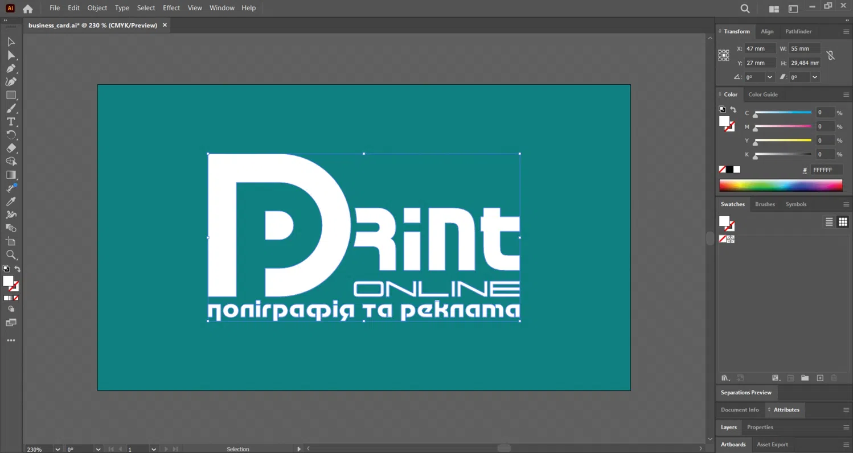Pick a color from the spectrum bar
Viewport: 853px width, 453px height.
[x=781, y=185]
